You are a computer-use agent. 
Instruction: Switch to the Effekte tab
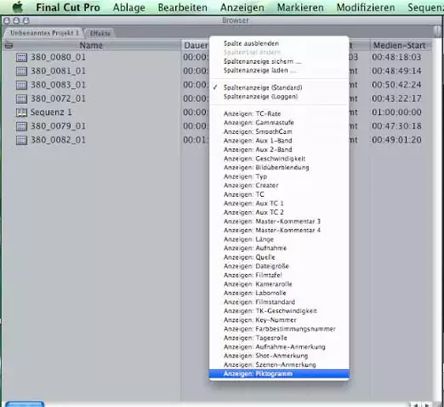coord(100,34)
